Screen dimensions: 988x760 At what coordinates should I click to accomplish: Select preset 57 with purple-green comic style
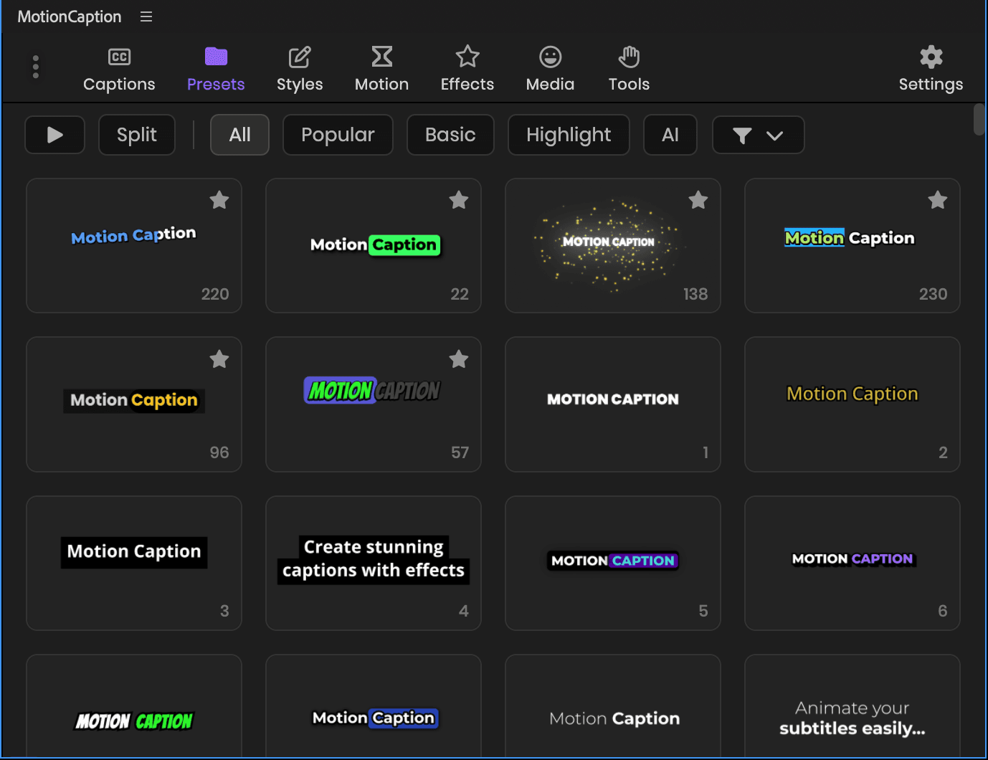coord(374,404)
